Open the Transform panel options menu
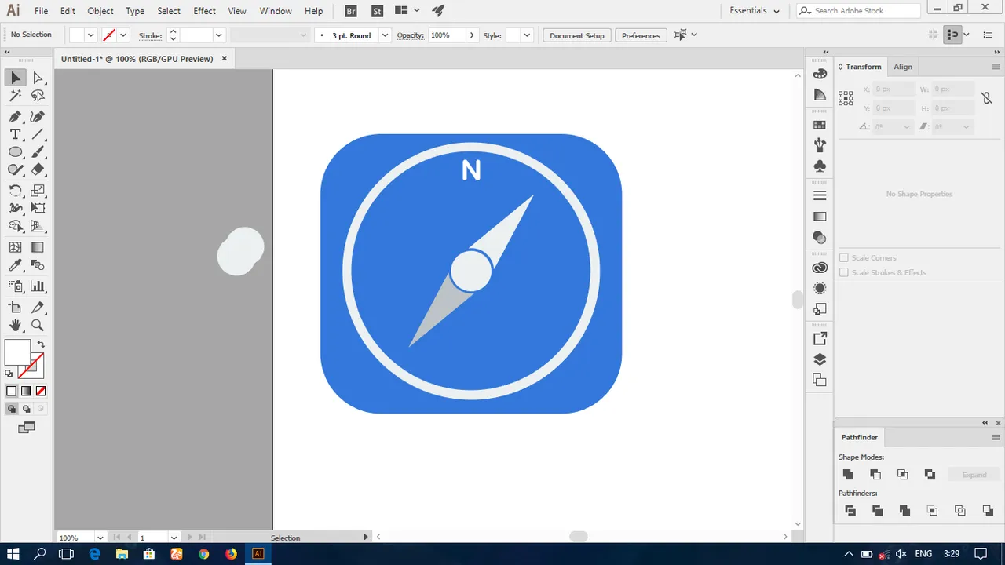 996,67
